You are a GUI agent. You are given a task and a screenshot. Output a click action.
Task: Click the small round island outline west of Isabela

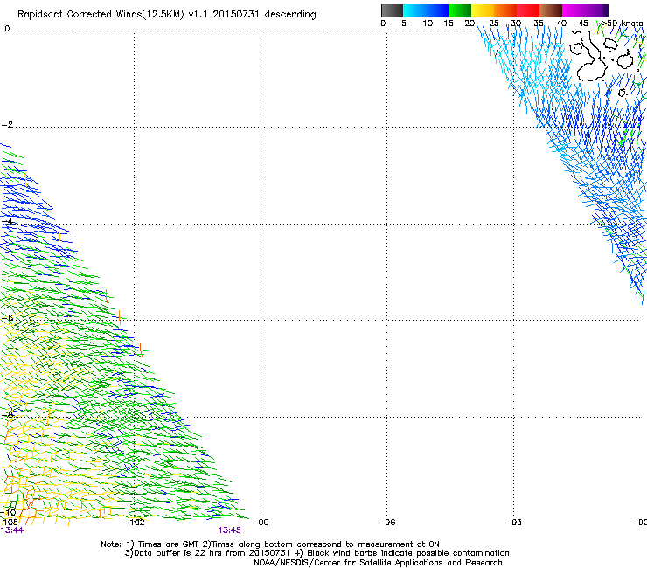click(x=575, y=49)
